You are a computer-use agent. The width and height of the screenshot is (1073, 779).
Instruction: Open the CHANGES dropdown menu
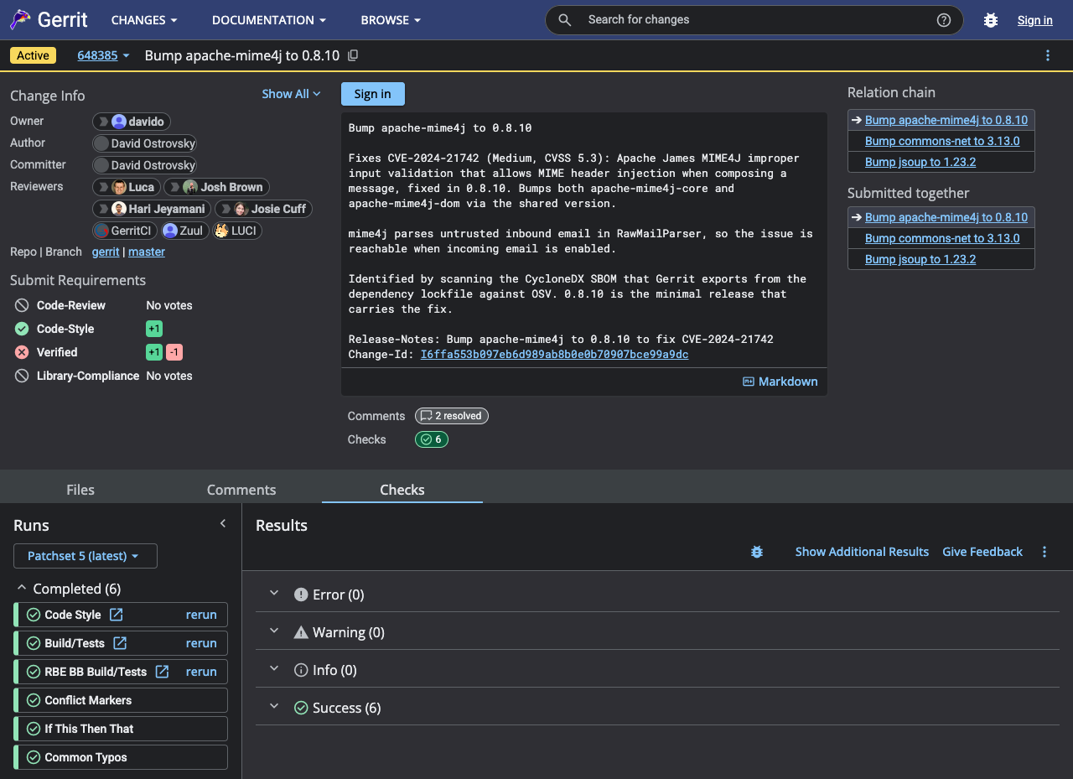144,20
